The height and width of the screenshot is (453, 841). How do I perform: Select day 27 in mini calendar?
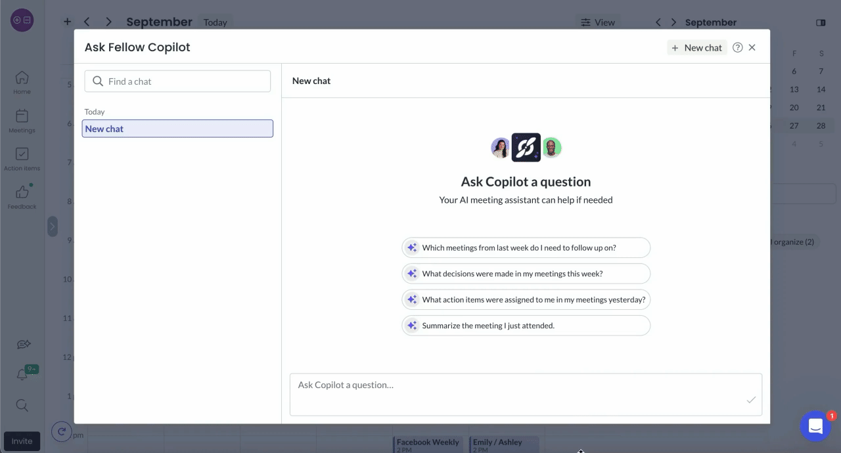pos(794,125)
